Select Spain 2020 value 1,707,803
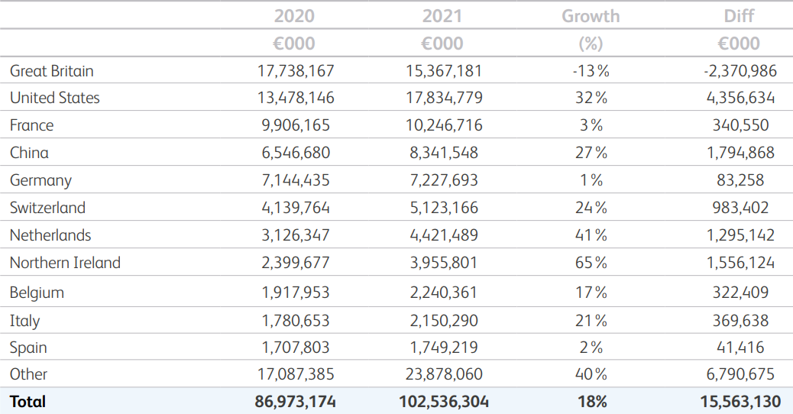The width and height of the screenshot is (793, 414). [296, 348]
